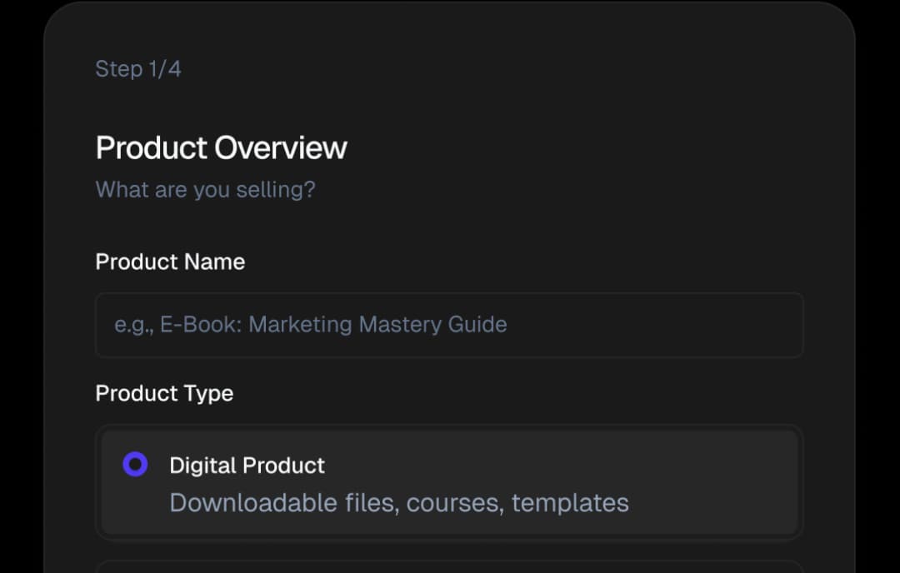Click the 'Downloadable files, courses, templates' description

point(398,503)
